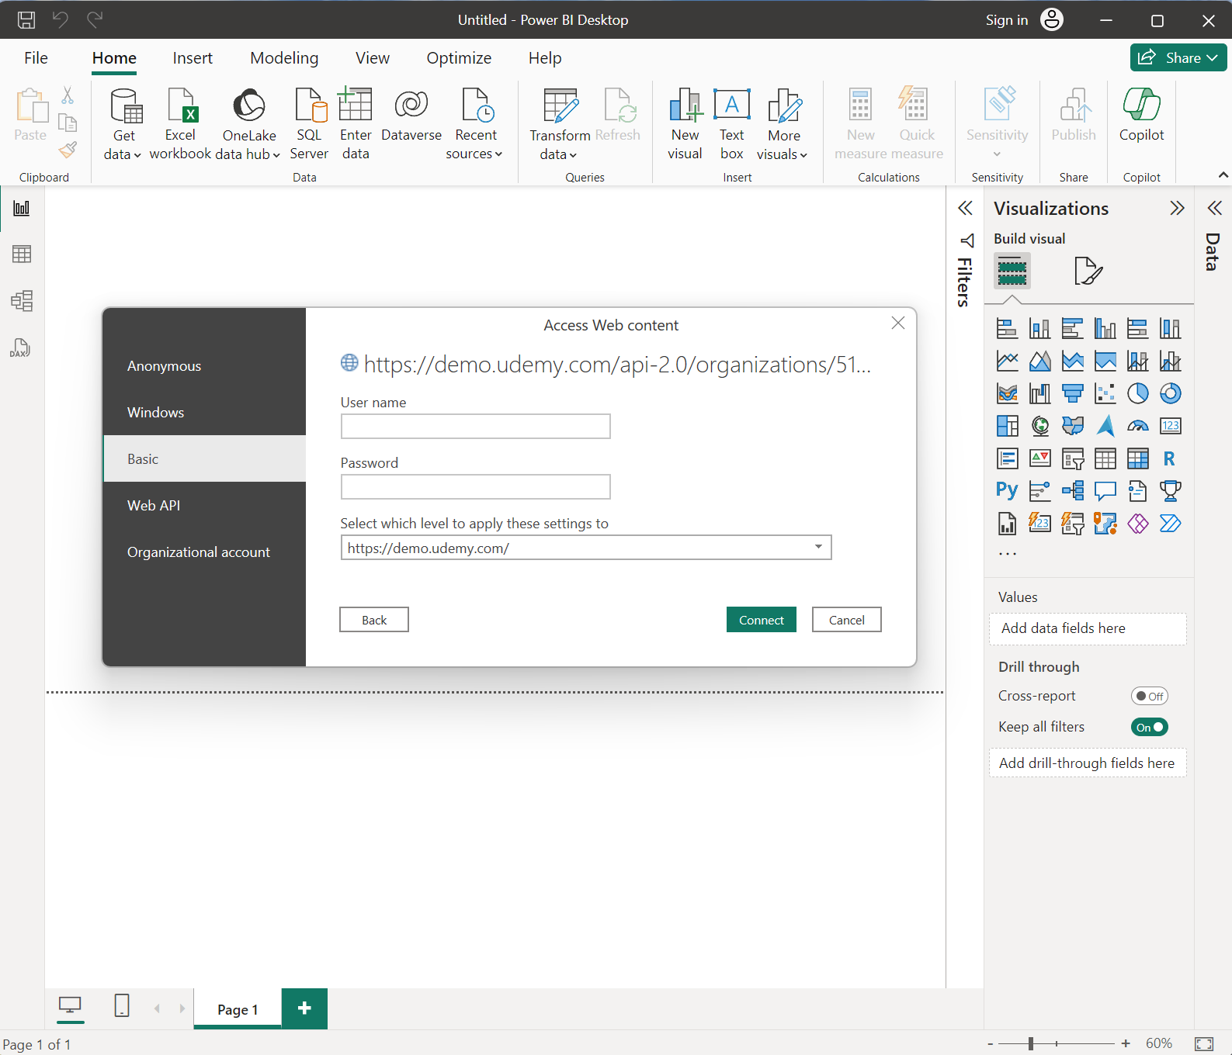The height and width of the screenshot is (1055, 1232).
Task: Click the Cancel button
Action: (846, 620)
